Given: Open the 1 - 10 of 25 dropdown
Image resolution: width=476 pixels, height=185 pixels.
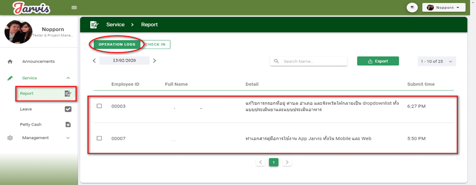Looking at the screenshot, I should tap(437, 61).
